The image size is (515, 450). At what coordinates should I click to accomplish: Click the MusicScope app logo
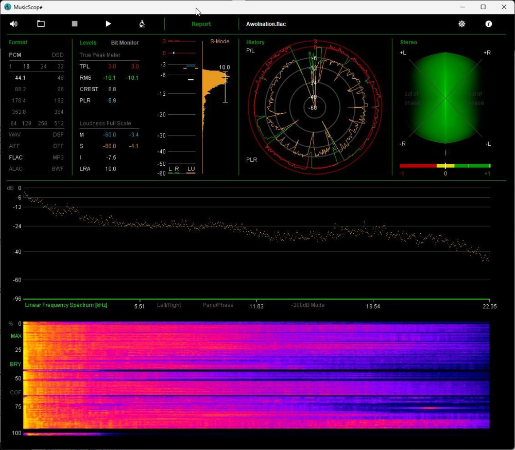7,7
